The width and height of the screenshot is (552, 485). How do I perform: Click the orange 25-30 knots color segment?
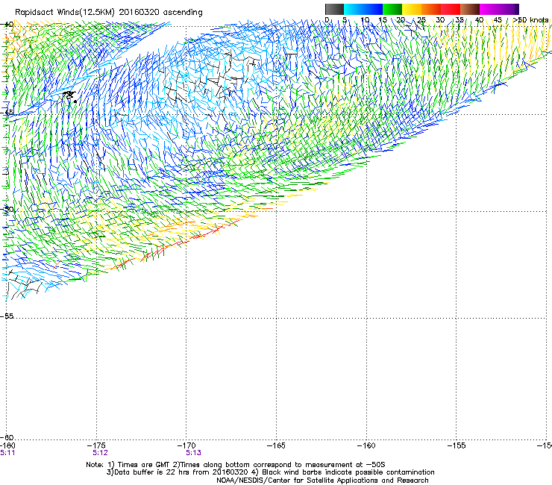[431, 9]
